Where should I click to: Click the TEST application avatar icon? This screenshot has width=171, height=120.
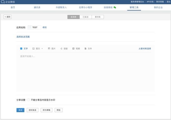click(29, 27)
